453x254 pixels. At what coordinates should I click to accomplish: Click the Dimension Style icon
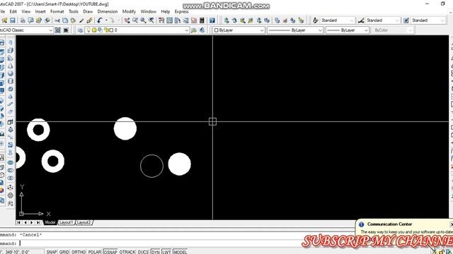tap(361, 20)
